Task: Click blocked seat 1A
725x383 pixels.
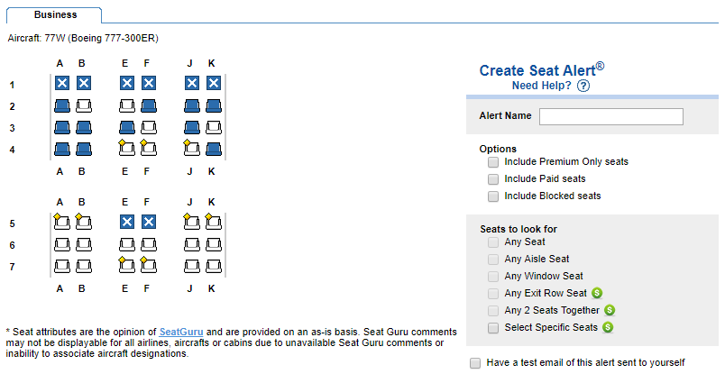Action: pos(62,84)
